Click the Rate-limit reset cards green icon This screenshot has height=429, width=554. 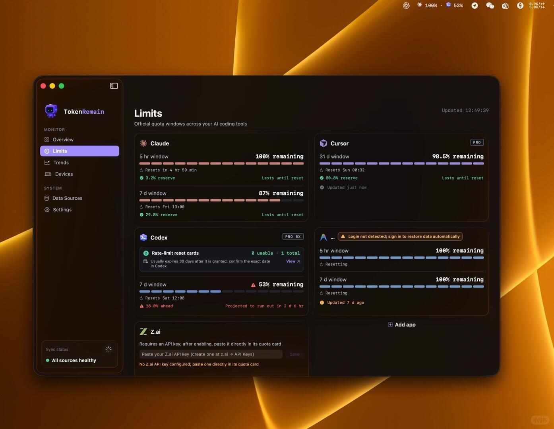click(146, 253)
